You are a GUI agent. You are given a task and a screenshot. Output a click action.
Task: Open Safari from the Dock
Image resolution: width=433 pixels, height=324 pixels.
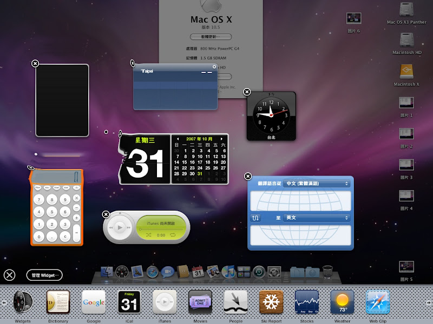(152, 272)
